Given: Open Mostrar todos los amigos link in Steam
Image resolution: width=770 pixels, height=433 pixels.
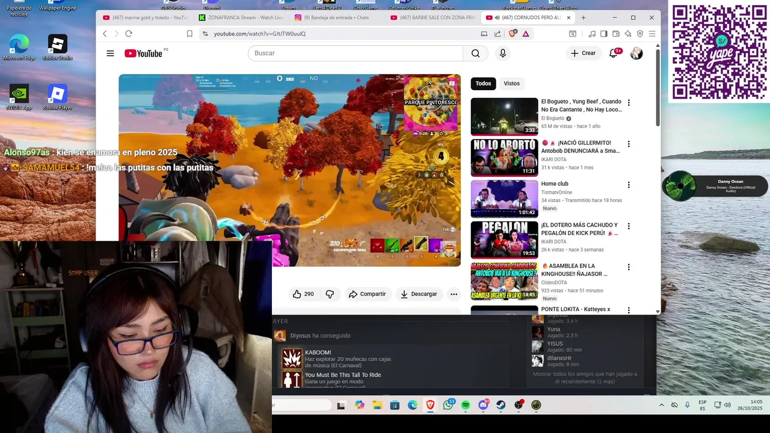Looking at the screenshot, I should point(585,378).
